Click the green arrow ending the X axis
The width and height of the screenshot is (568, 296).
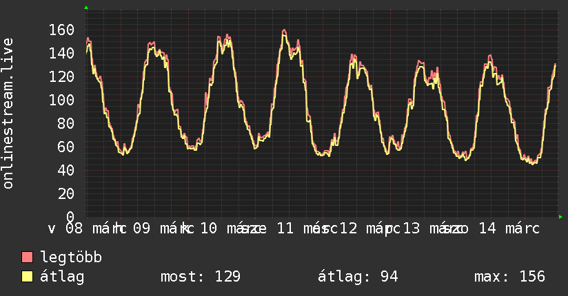(560, 217)
